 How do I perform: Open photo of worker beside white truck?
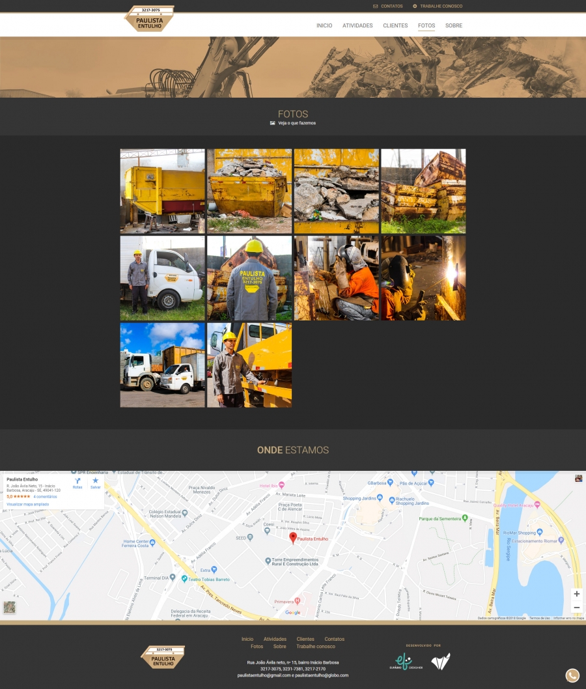(x=163, y=278)
